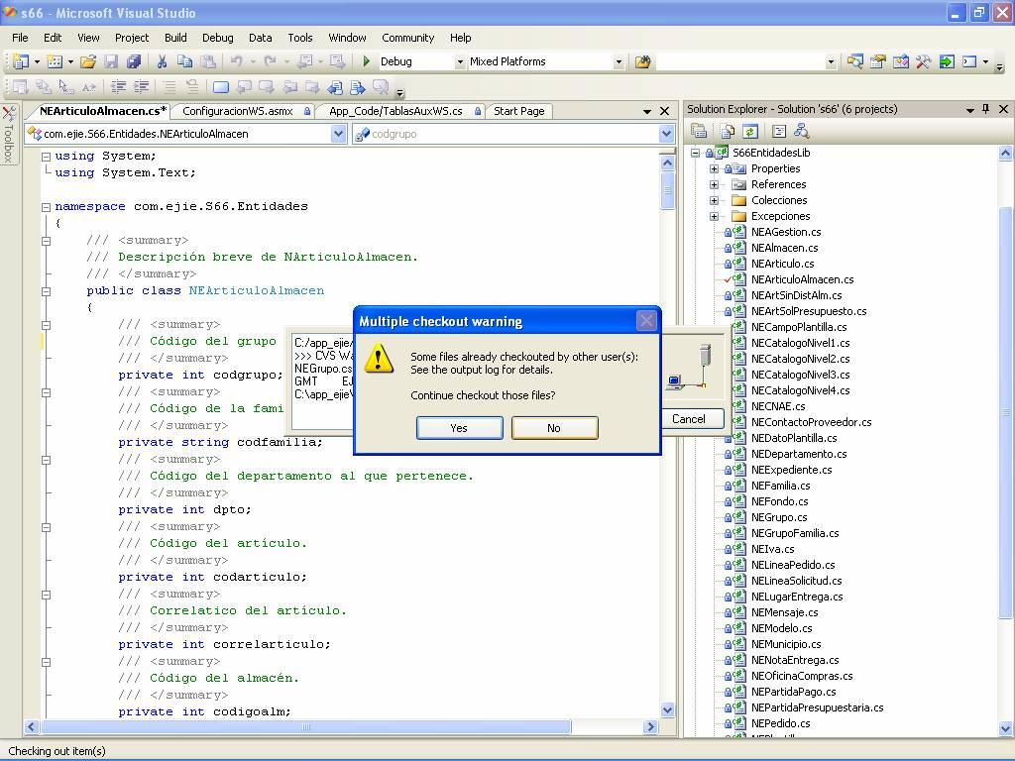The image size is (1015, 761).
Task: Click the Cut scissors icon
Action: point(162,61)
